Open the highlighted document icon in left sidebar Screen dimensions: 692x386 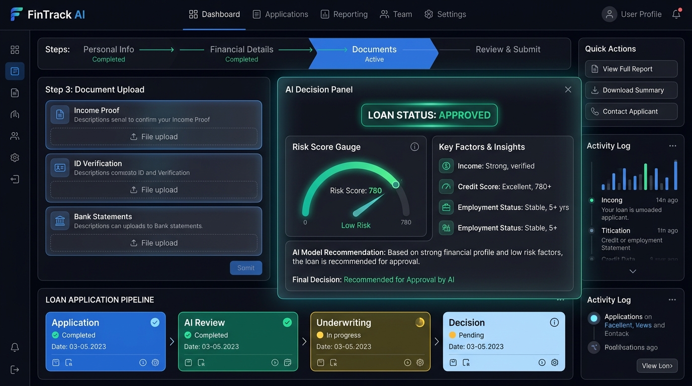click(x=15, y=71)
